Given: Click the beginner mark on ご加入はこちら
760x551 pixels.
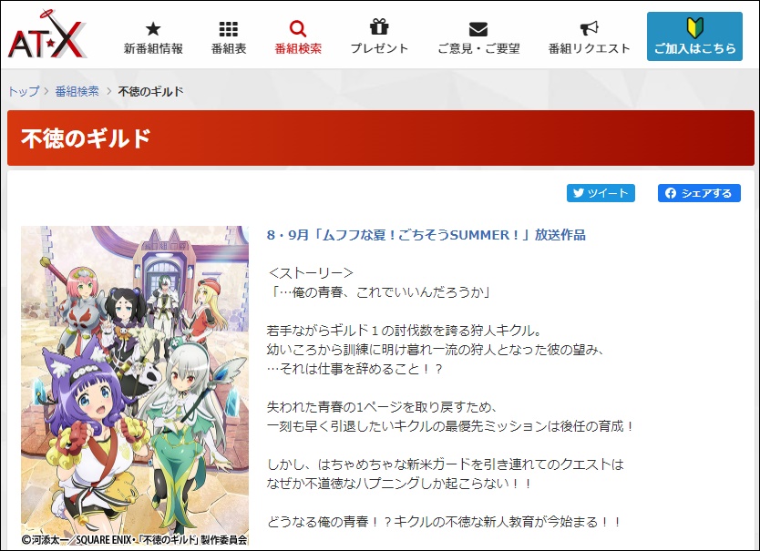Looking at the screenshot, I should click(x=694, y=28).
